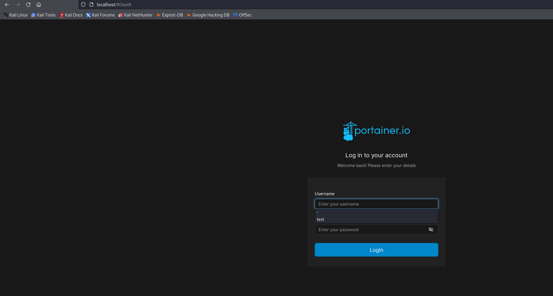The width and height of the screenshot is (553, 296).
Task: Open OffSec bookmark
Action: tap(242, 15)
